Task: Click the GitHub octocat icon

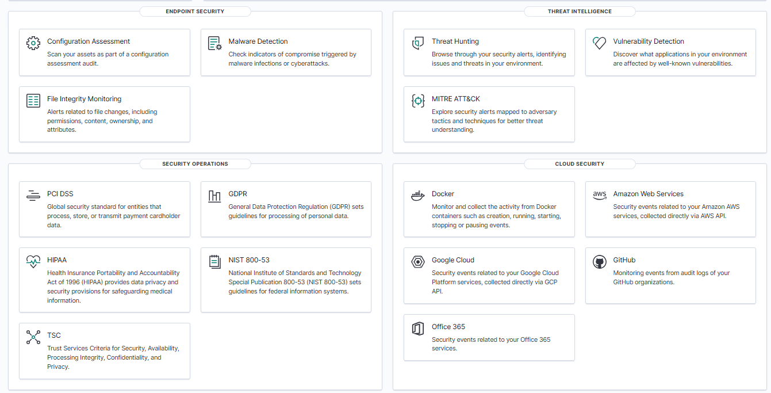Action: 600,262
